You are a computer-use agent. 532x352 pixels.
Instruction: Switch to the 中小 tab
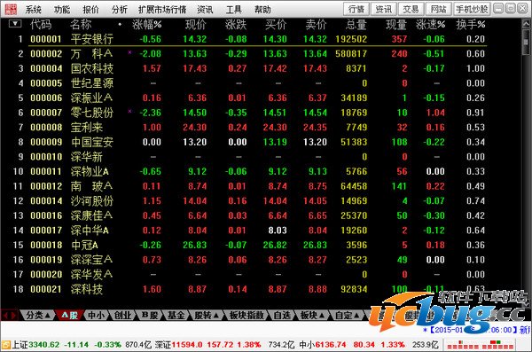[97, 316]
